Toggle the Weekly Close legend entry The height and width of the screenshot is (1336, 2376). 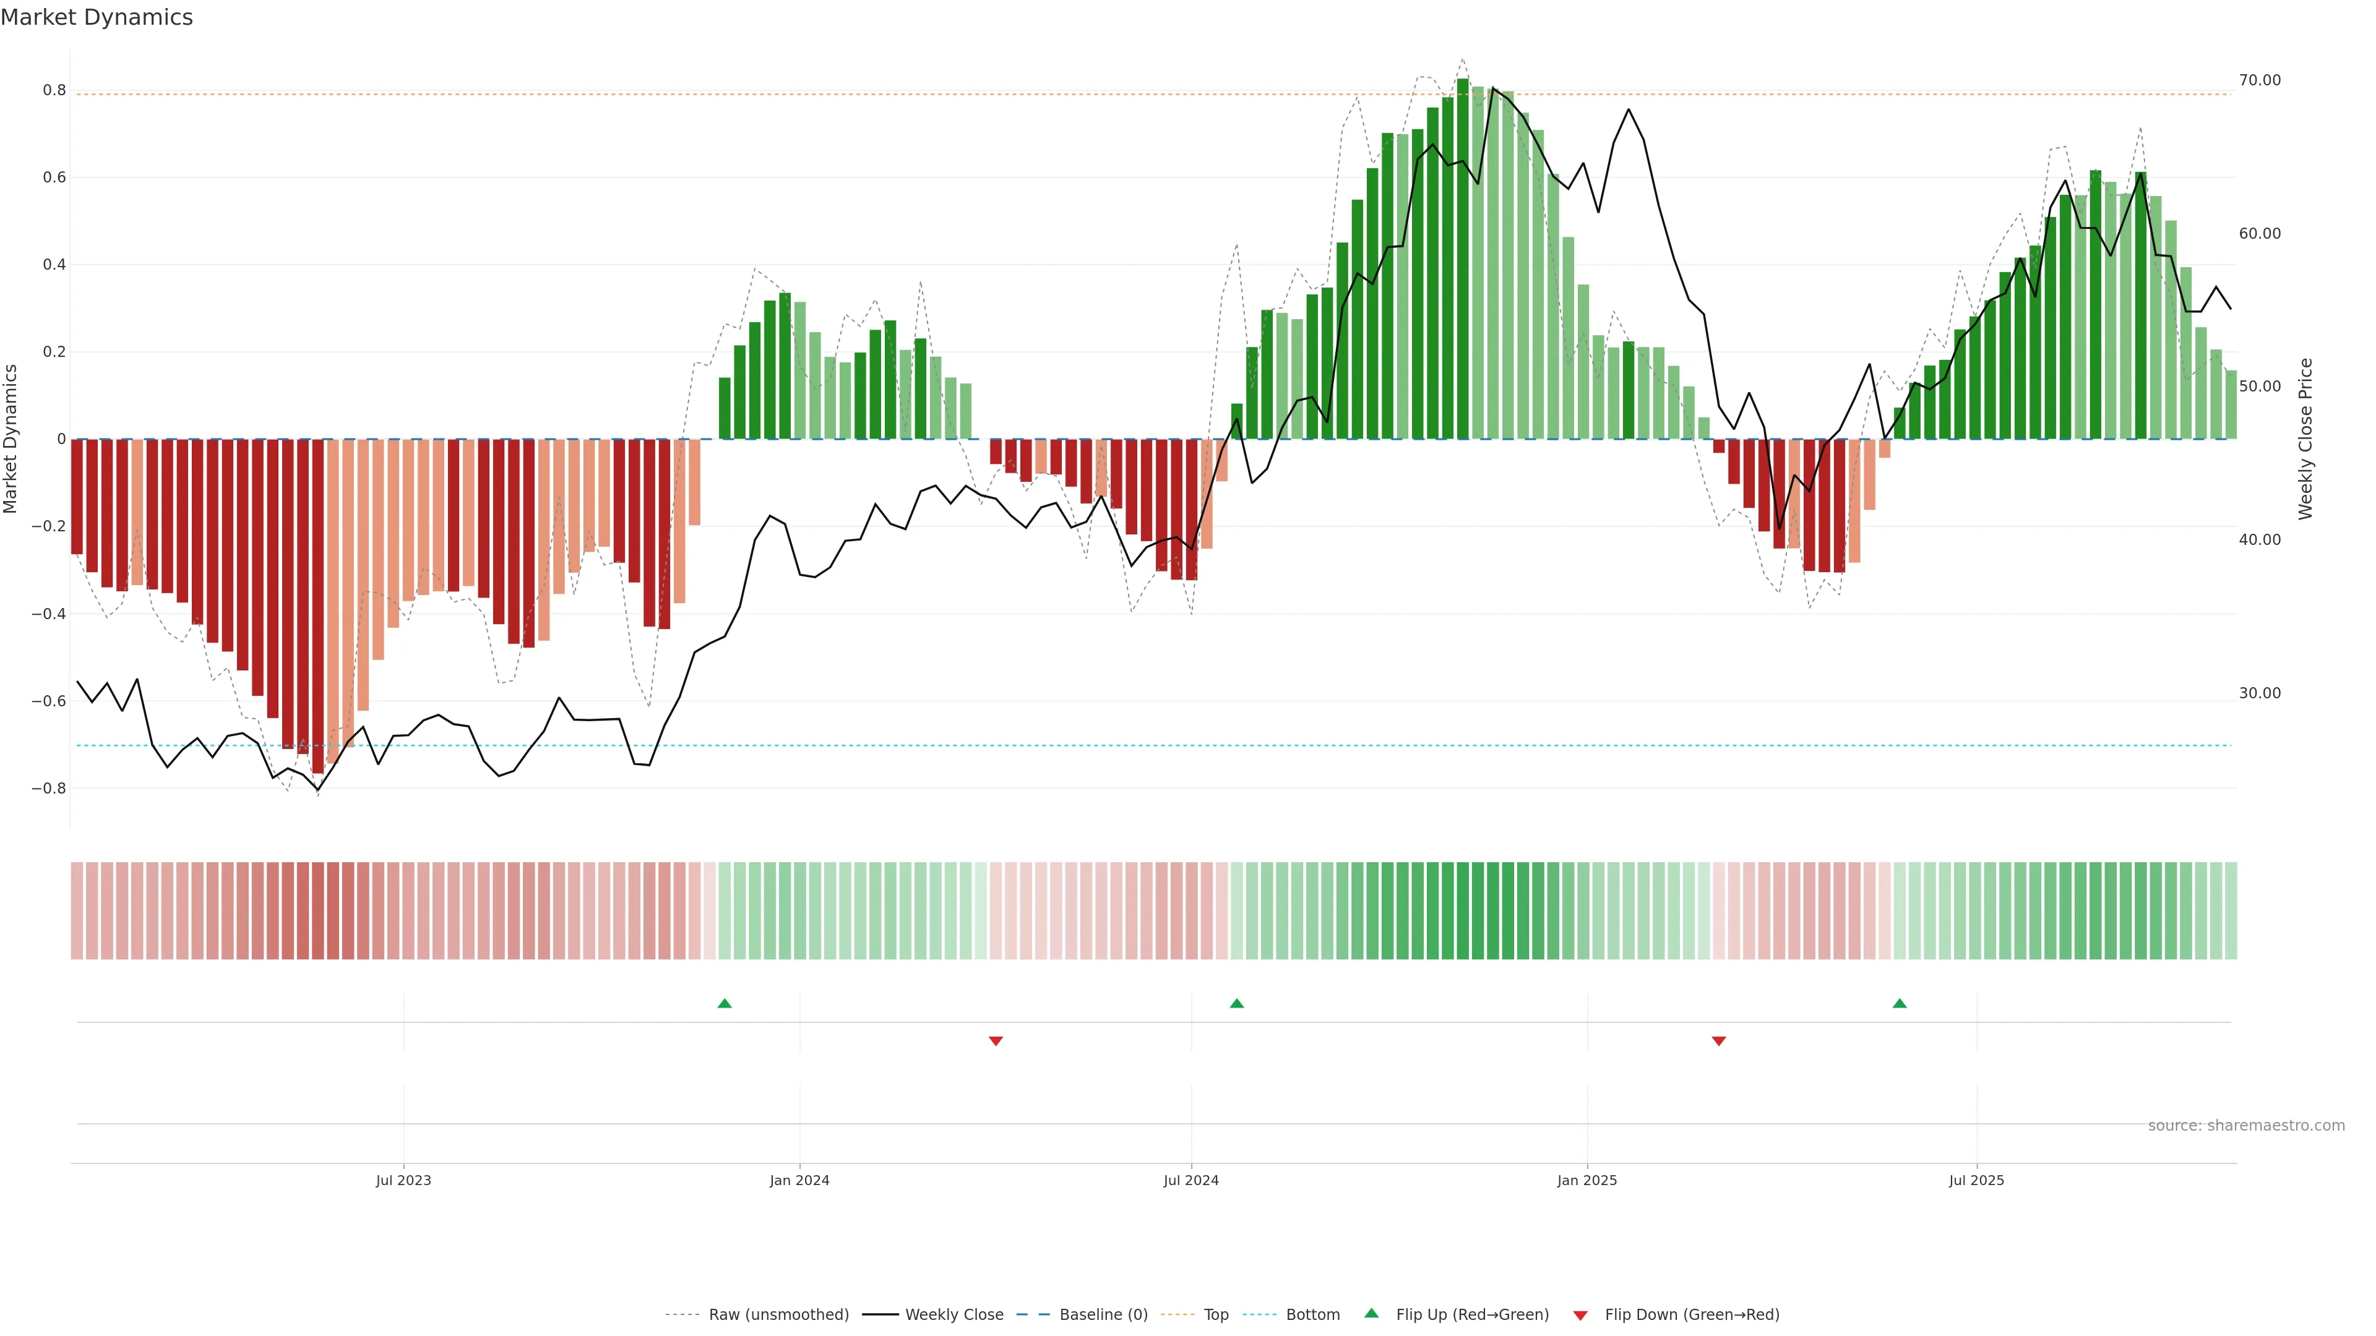[x=953, y=1315]
